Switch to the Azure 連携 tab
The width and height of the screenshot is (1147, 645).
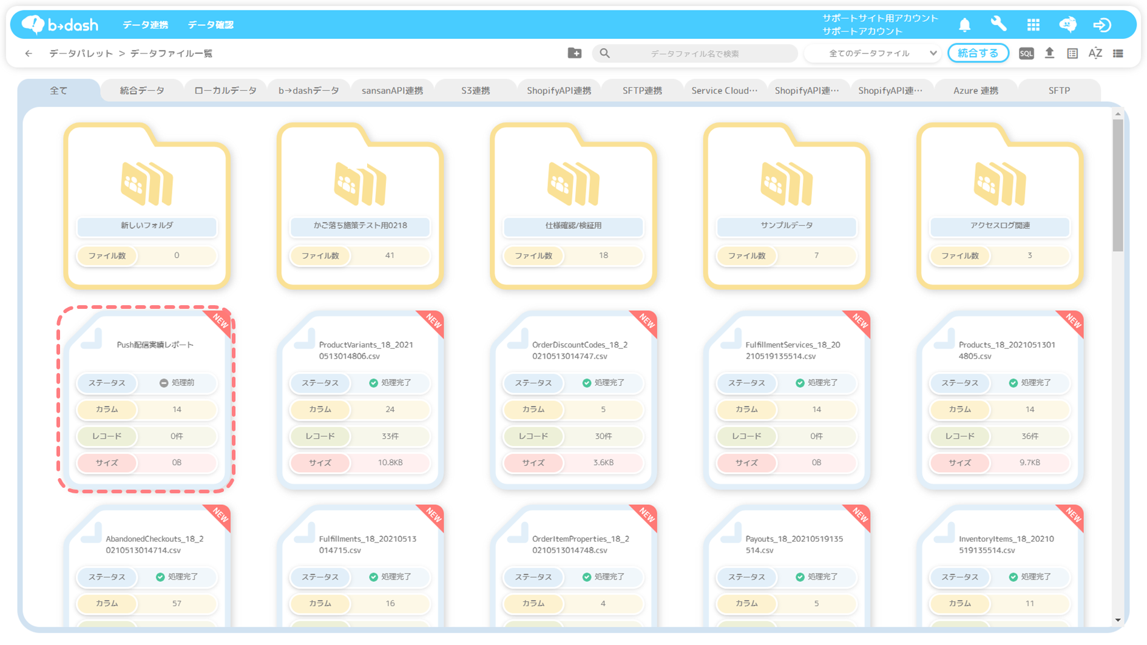pyautogui.click(x=975, y=90)
